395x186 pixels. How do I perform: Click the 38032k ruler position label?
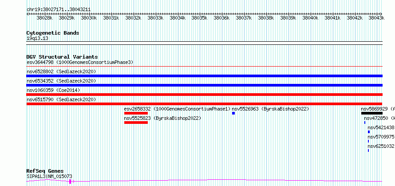pyautogui.click(x=133, y=18)
